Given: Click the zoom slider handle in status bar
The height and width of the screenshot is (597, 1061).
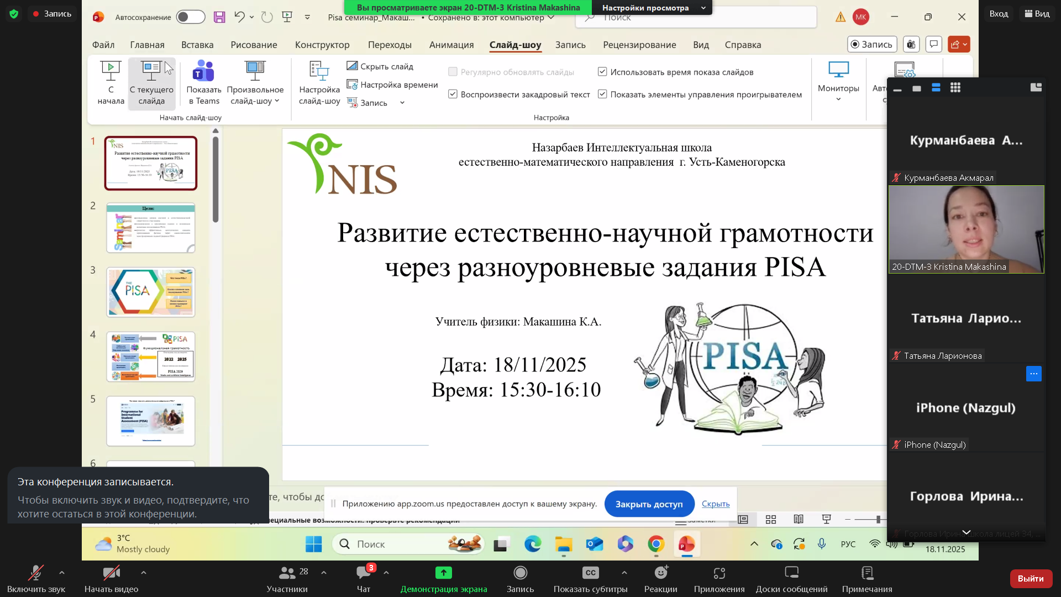Looking at the screenshot, I should click(x=878, y=519).
